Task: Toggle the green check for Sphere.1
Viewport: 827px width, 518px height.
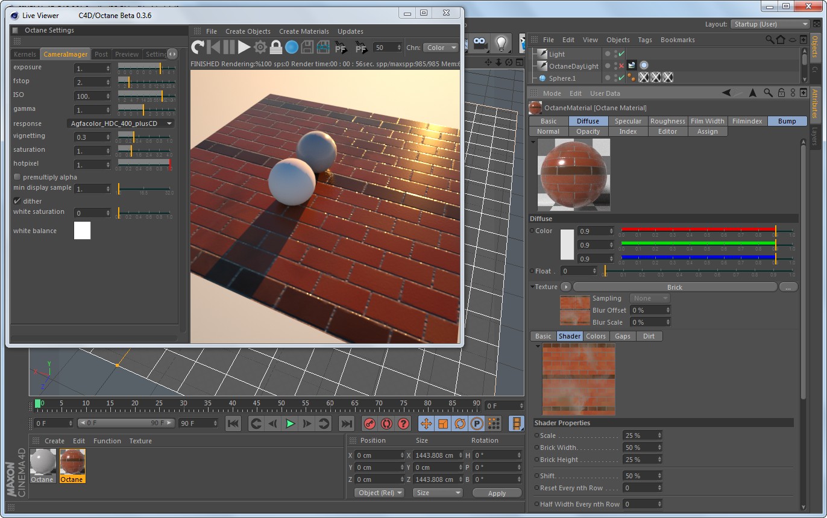Action: pos(621,78)
